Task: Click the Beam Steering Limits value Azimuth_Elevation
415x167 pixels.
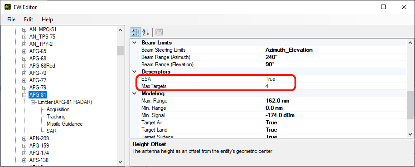Action: pos(289,50)
